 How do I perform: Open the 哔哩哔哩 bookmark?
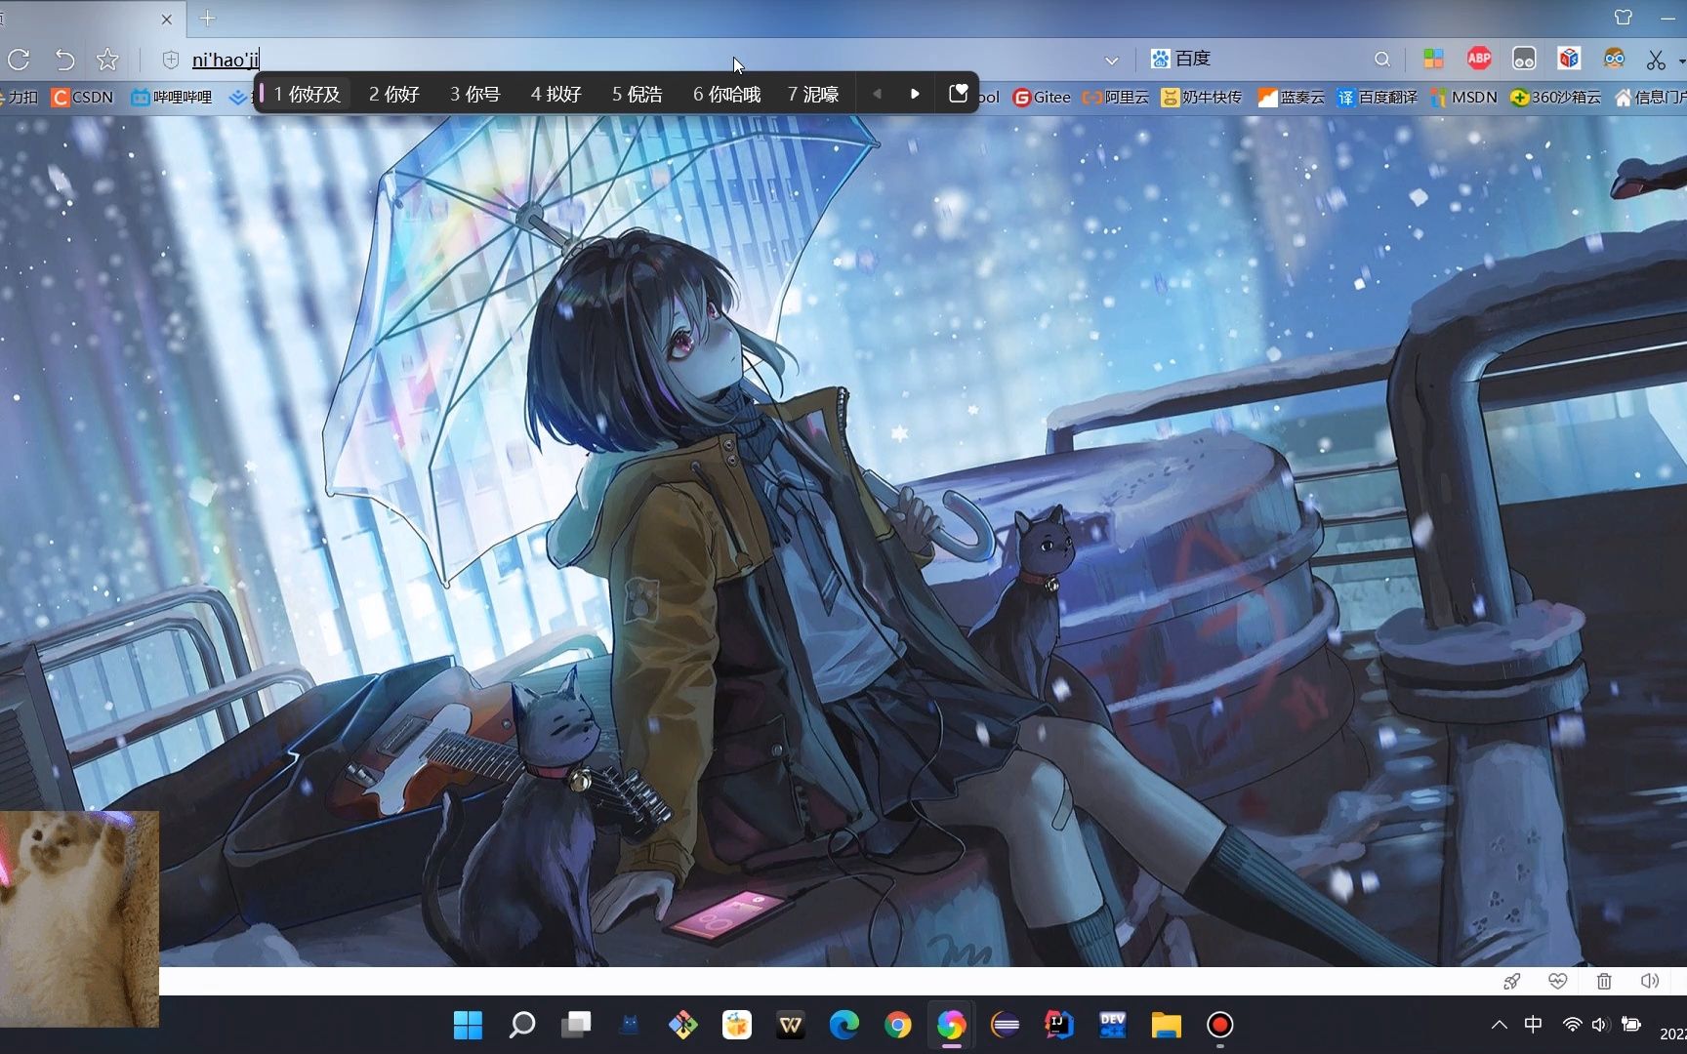(x=172, y=97)
